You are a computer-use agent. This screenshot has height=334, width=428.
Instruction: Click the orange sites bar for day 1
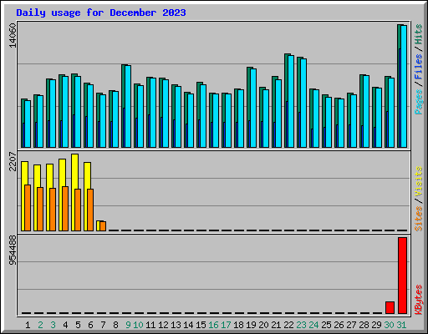point(28,208)
